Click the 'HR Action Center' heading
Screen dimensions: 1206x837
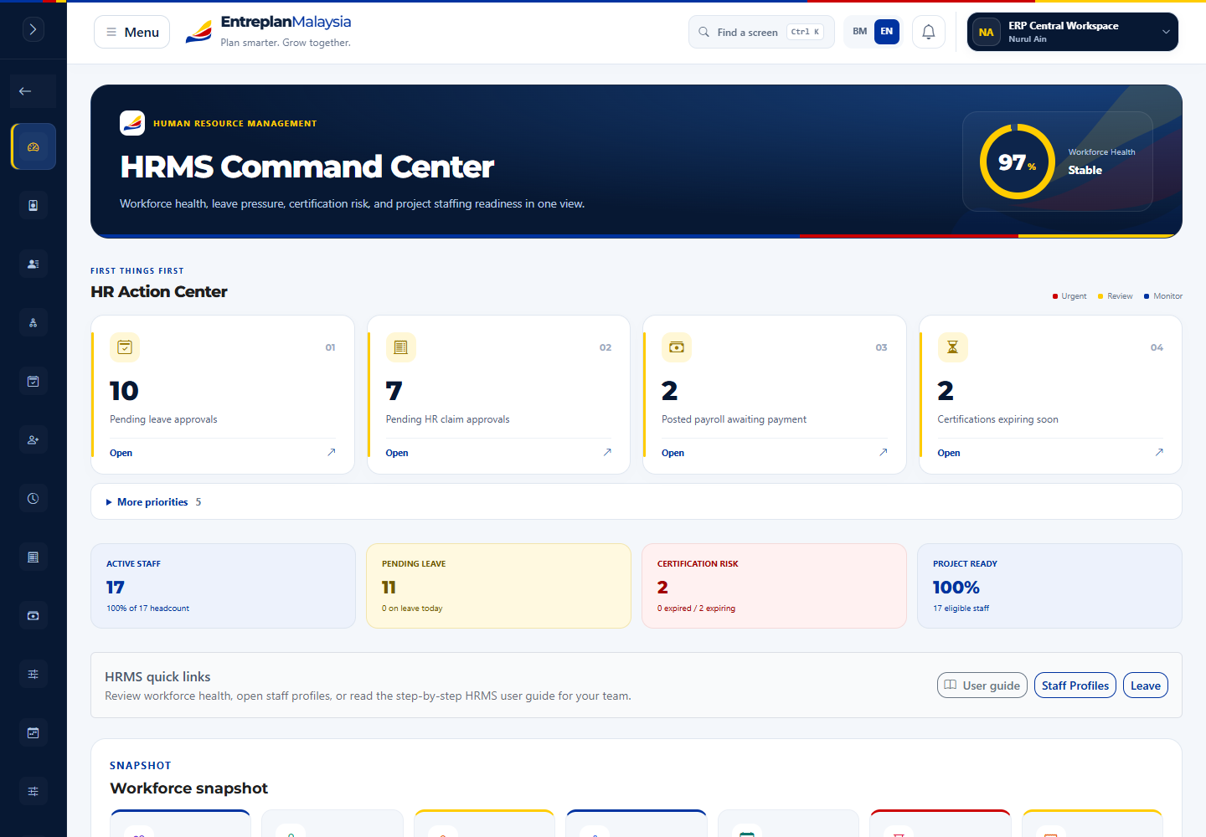(x=159, y=291)
